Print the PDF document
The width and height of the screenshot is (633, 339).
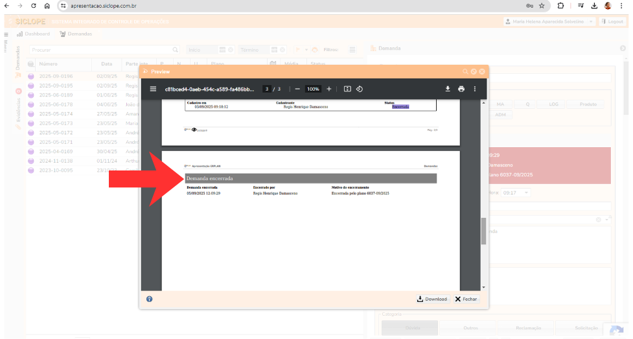(461, 89)
